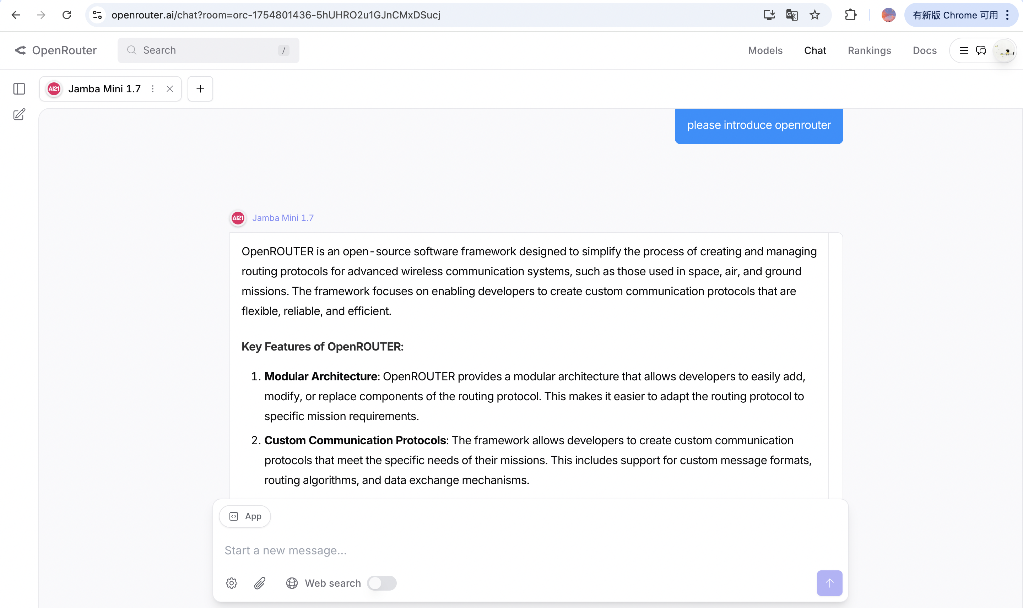Toggle the sidebar panel icon

19,89
